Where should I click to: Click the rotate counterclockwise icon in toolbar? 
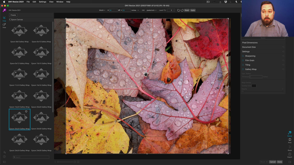click(179, 10)
